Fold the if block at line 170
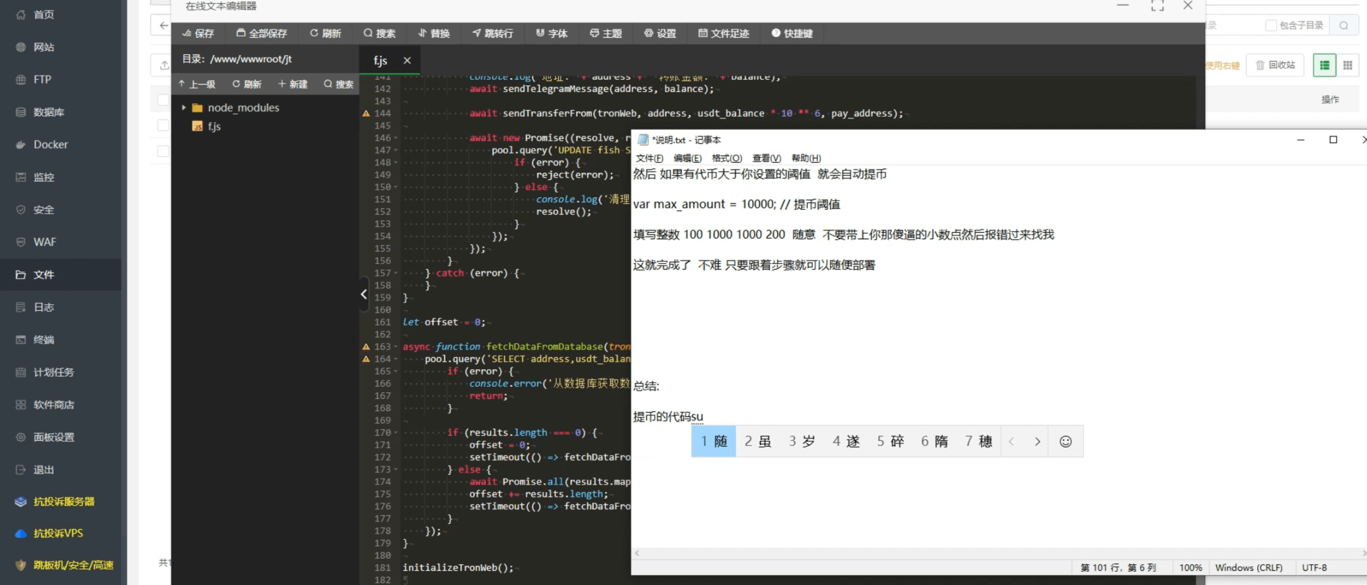 pyautogui.click(x=396, y=432)
